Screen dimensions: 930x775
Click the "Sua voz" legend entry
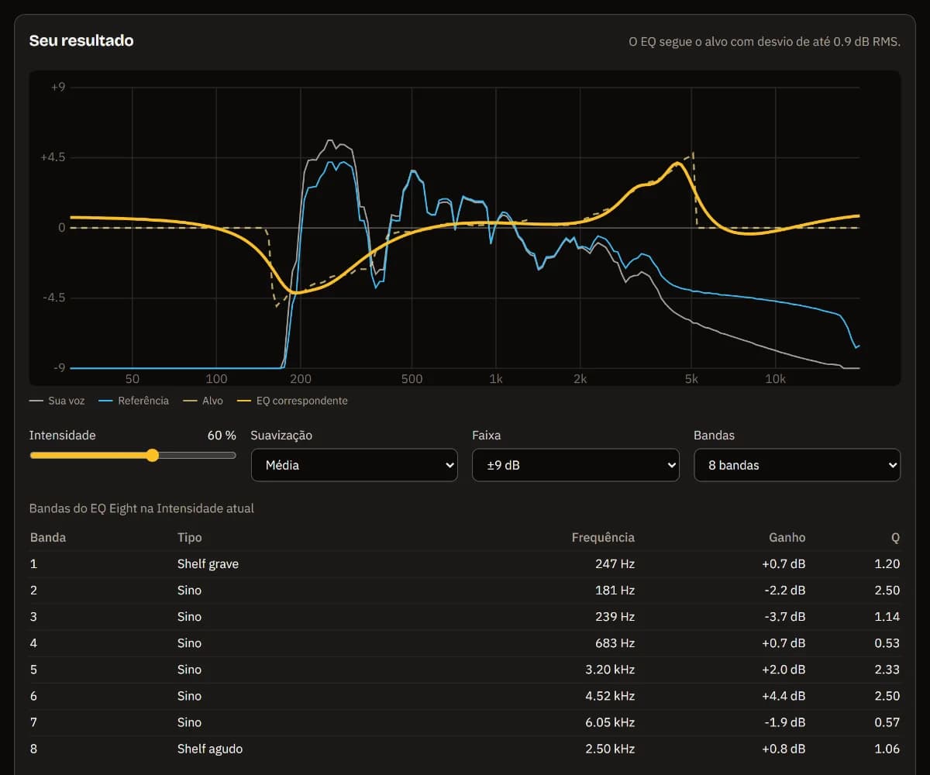point(57,401)
